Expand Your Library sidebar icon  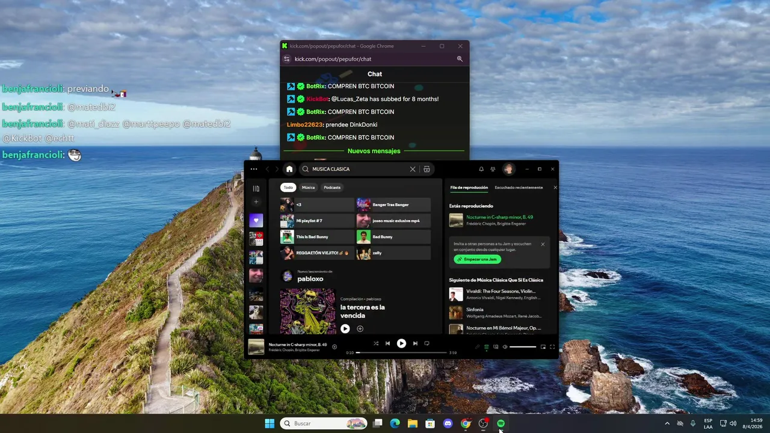point(256,188)
